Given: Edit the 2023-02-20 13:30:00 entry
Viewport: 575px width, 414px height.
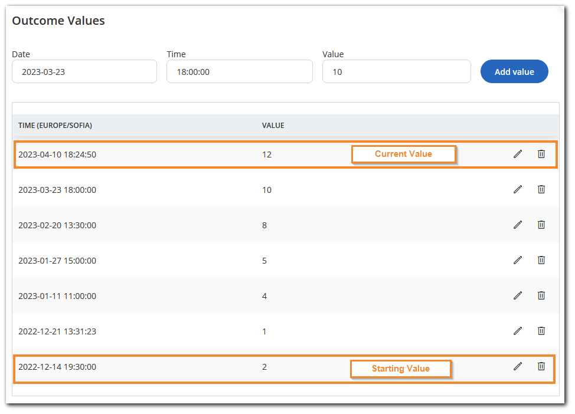Looking at the screenshot, I should [x=517, y=225].
